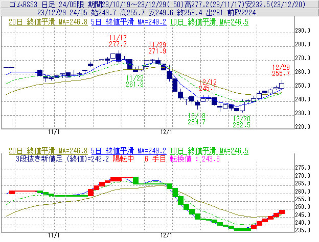Select upper chart '10日 終値平滑 MA=246.5' legend

(209, 22)
